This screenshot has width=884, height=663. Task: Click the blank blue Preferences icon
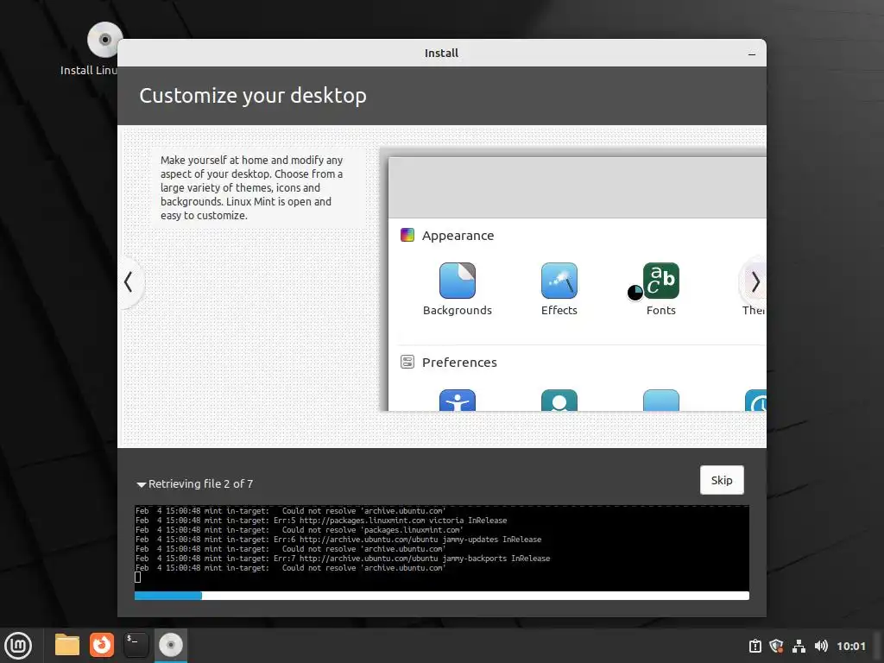660,400
